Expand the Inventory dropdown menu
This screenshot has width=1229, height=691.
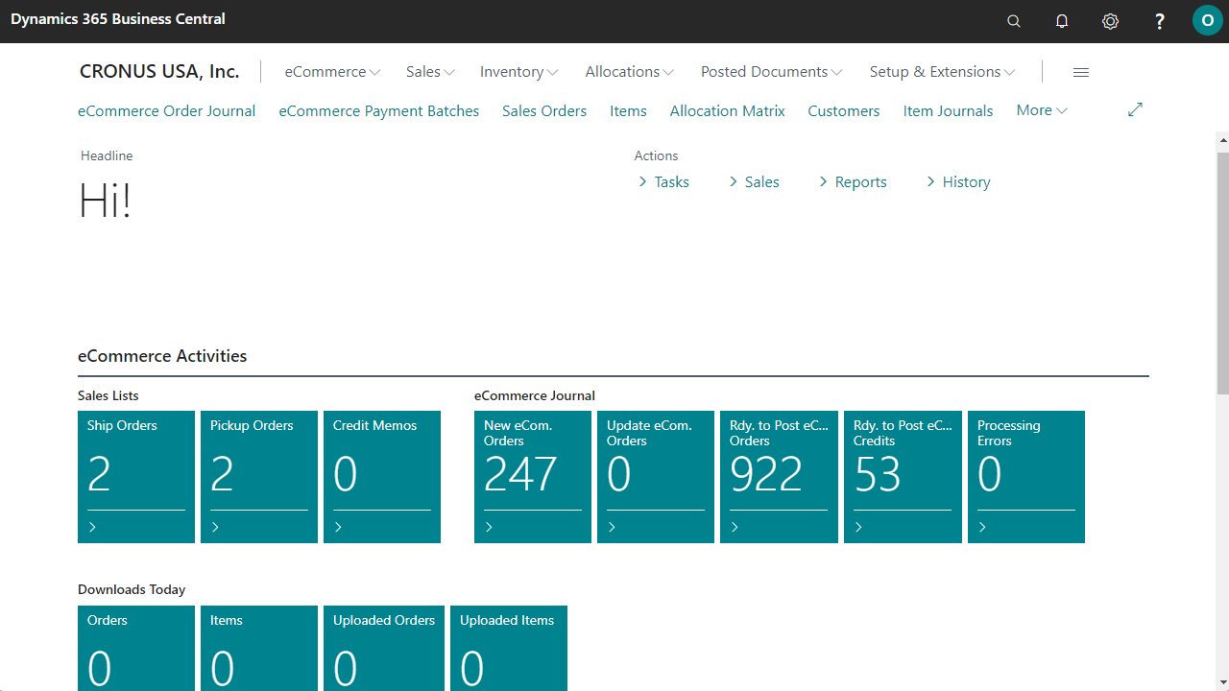pyautogui.click(x=518, y=72)
